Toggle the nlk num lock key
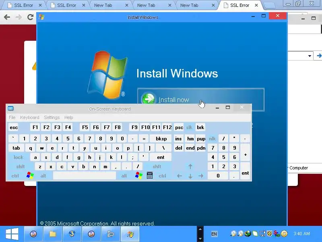This screenshot has height=242, width=322. (x=213, y=139)
